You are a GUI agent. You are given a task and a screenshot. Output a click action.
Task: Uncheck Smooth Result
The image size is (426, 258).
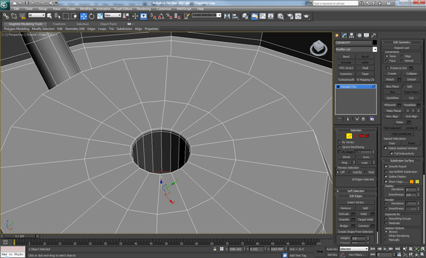point(386,166)
